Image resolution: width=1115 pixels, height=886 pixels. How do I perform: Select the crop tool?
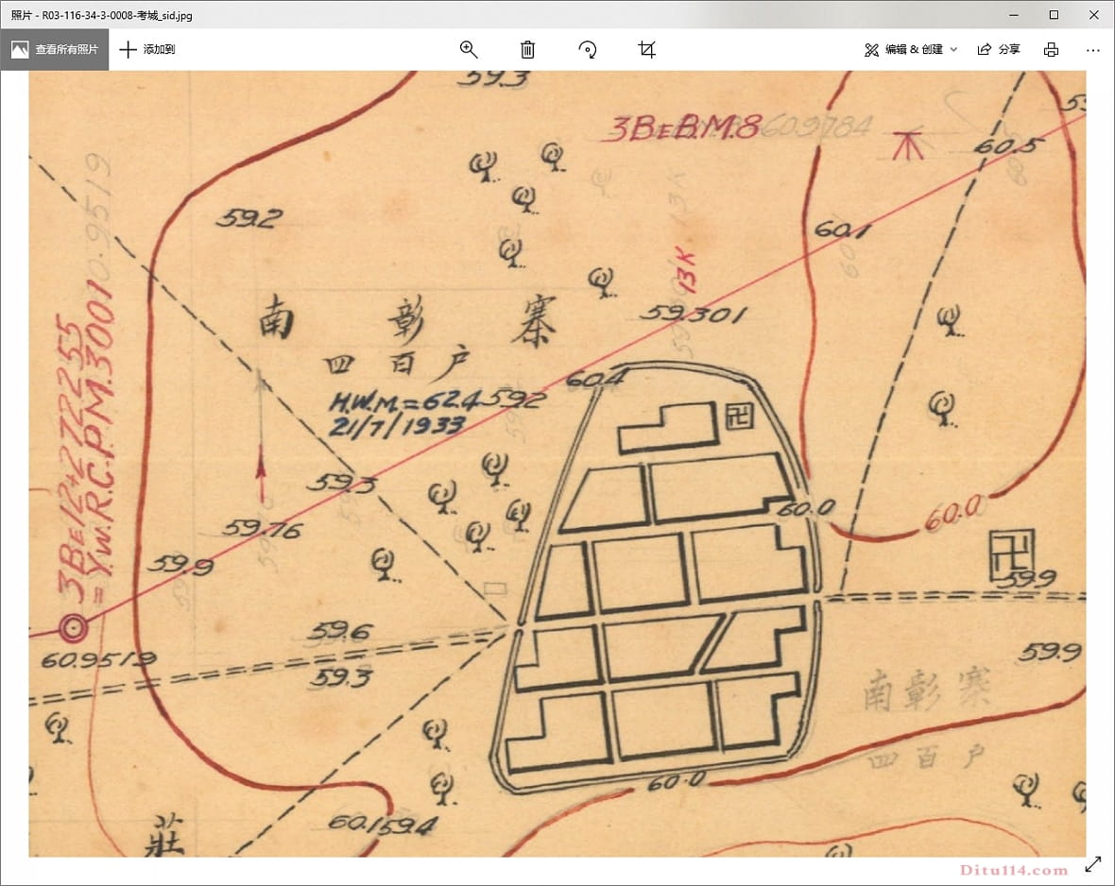(x=647, y=50)
